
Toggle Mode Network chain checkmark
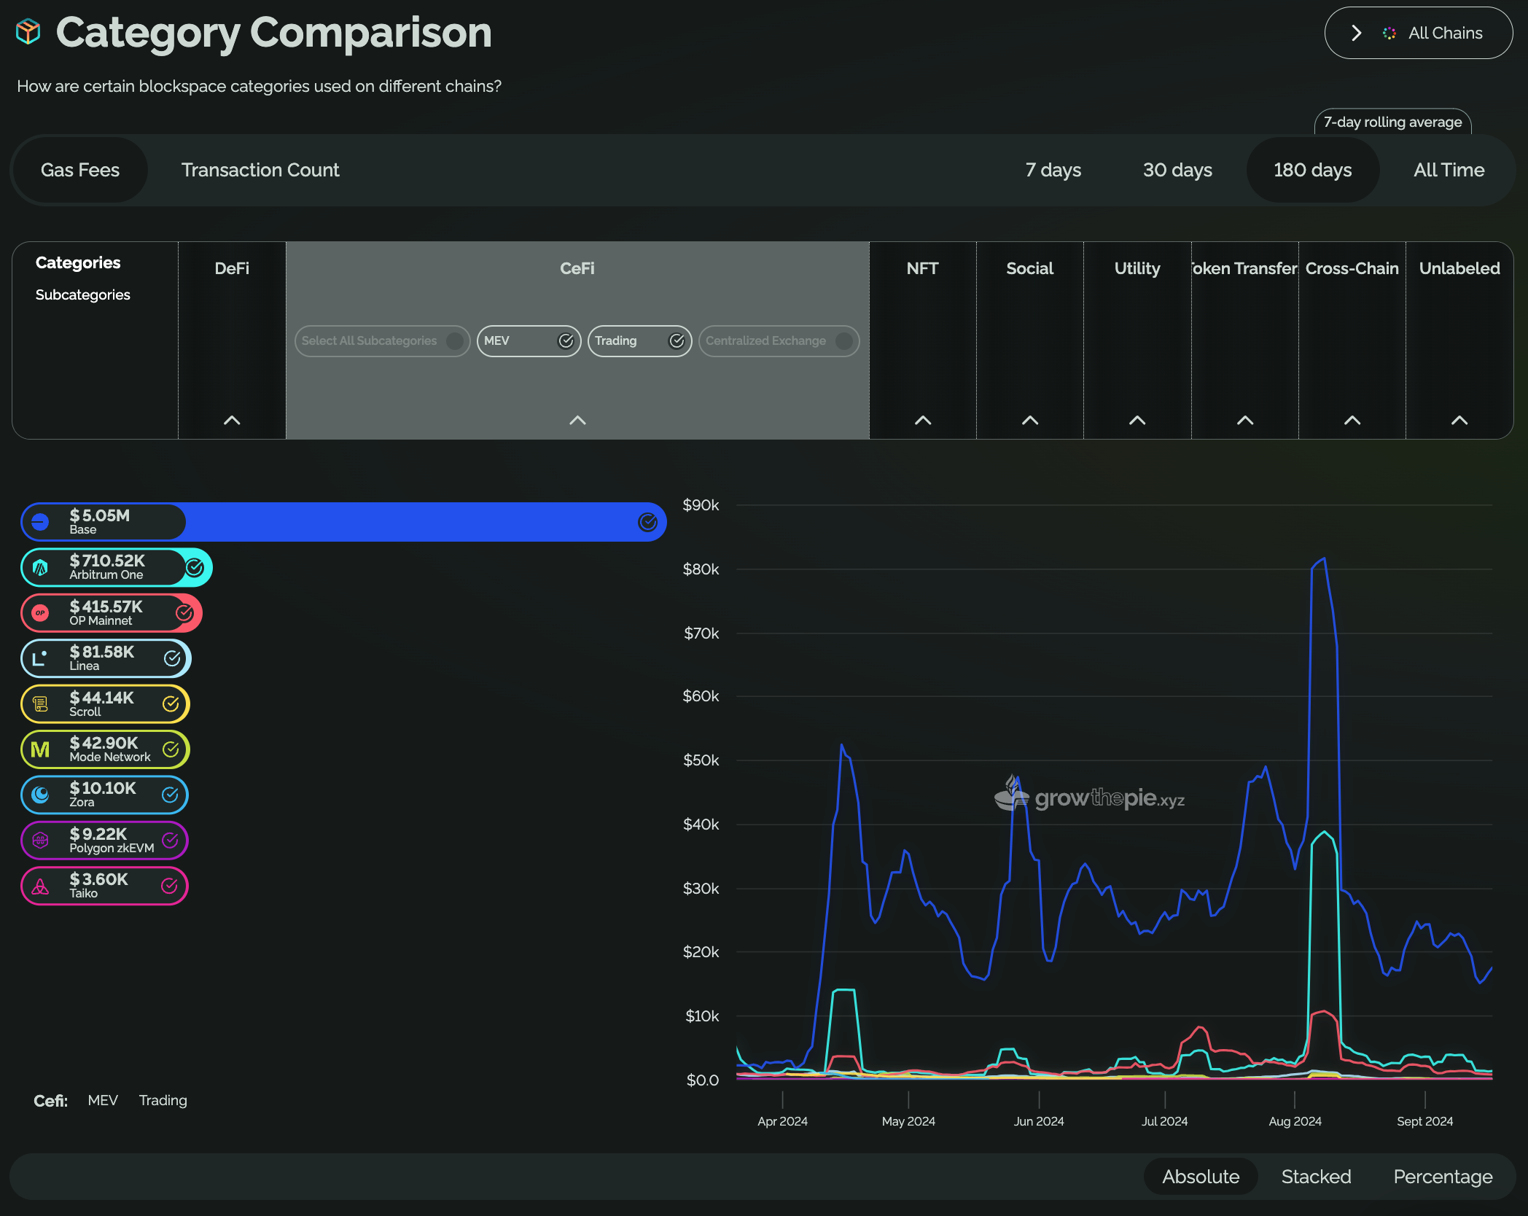click(171, 749)
